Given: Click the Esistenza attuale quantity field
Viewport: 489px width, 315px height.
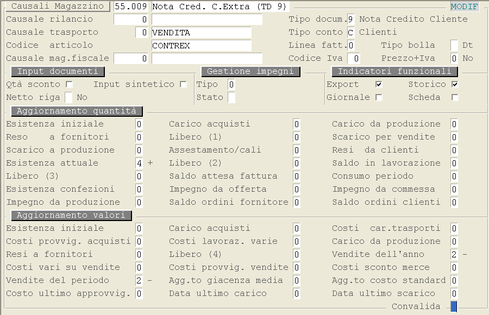Looking at the screenshot, I should (139, 163).
